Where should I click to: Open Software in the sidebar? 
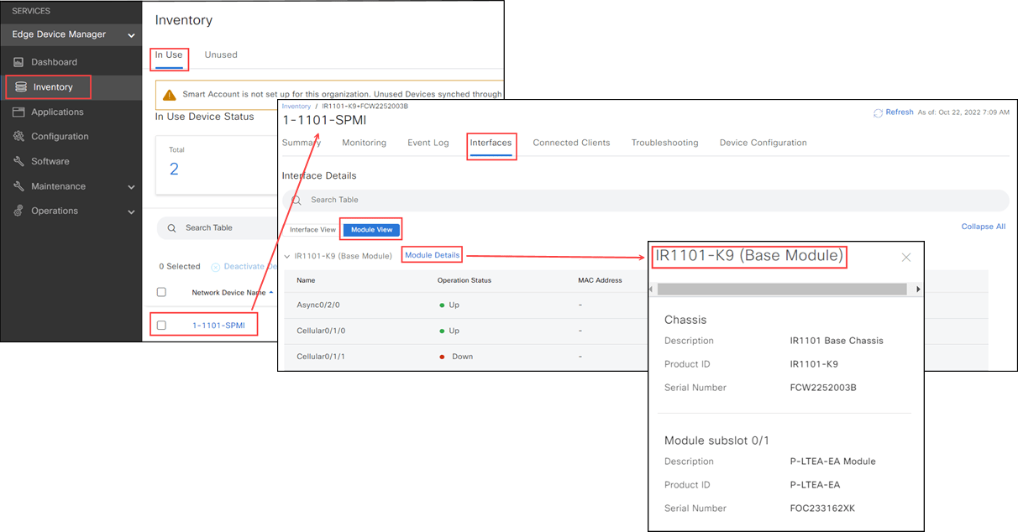pyautogui.click(x=50, y=162)
